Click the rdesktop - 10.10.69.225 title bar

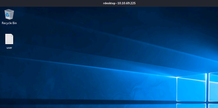click(109, 3)
